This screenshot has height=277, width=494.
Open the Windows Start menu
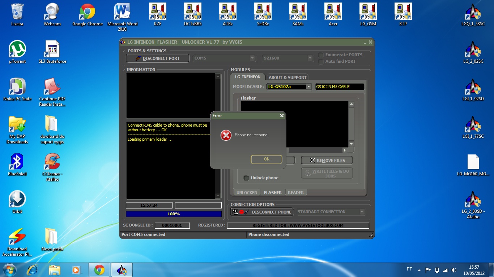[9, 270]
